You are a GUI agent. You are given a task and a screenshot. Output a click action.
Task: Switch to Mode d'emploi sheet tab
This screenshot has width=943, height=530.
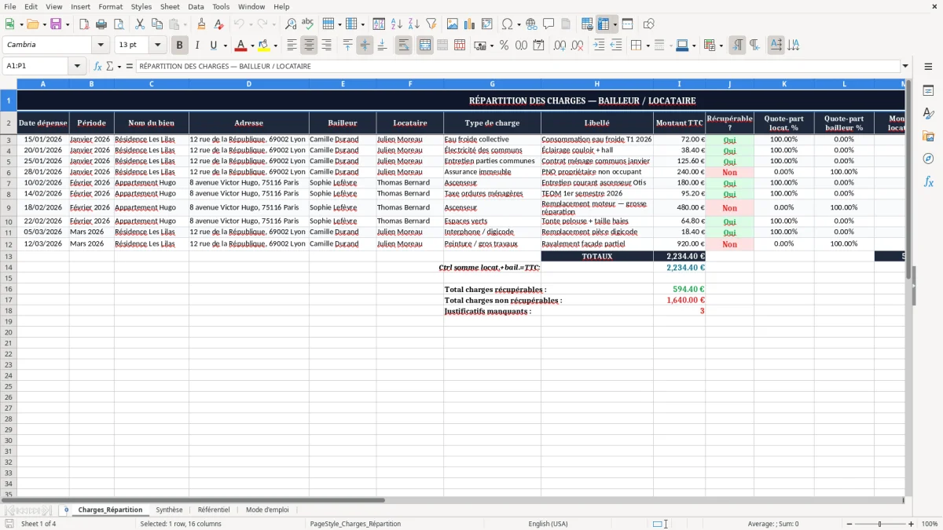[267, 510]
